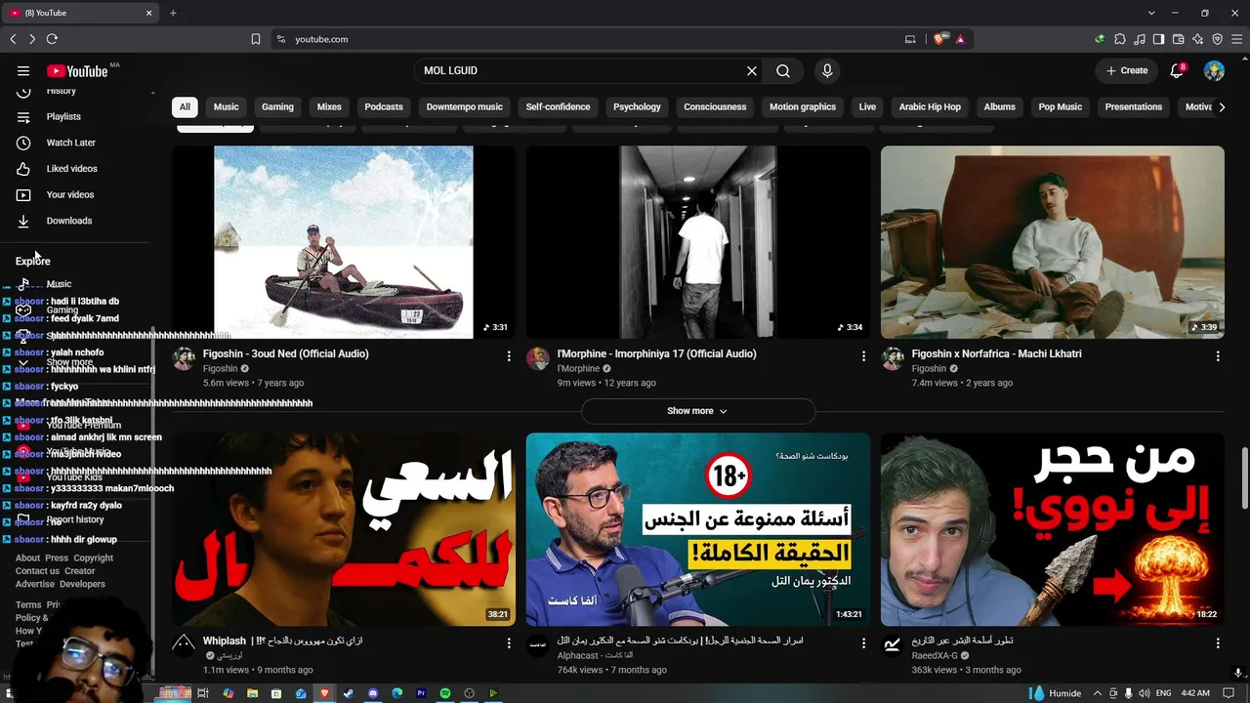Go to the YouTube home logo
Screen dimensions: 1250x703
[x=77, y=71]
